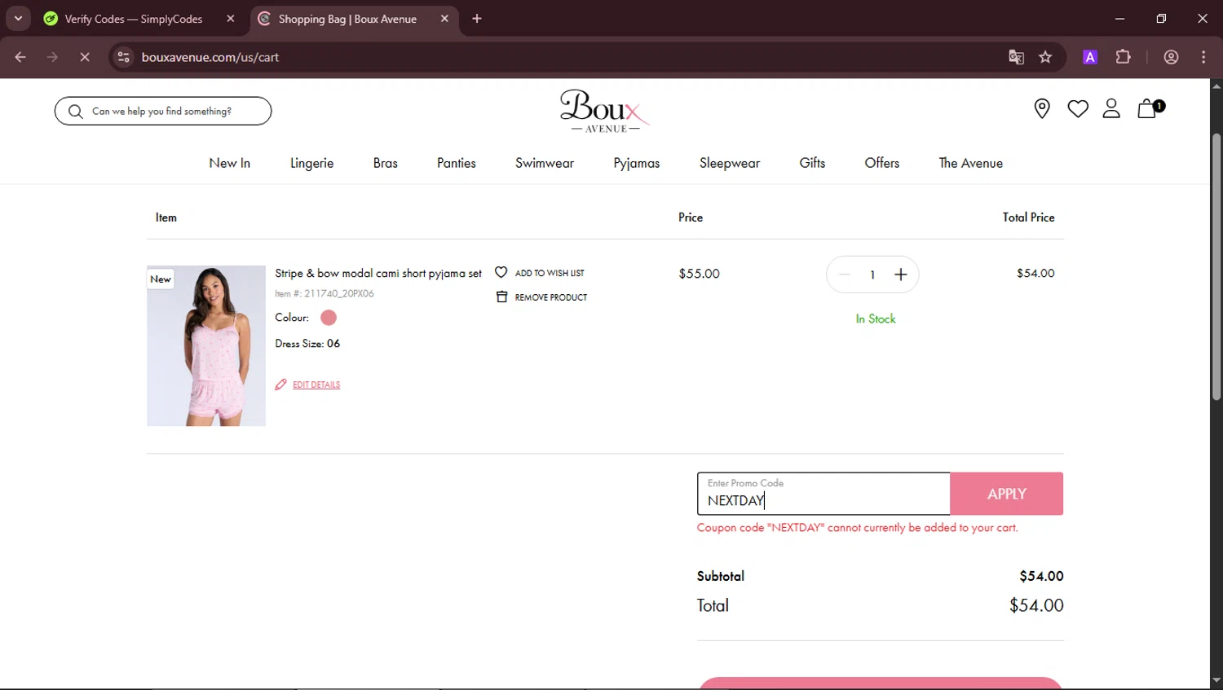Click the pencil icon next to Edit Details
Viewport: 1223px width, 690px height.
(280, 385)
